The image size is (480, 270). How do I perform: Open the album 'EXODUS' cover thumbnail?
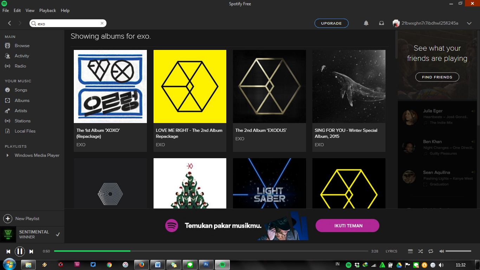(269, 86)
